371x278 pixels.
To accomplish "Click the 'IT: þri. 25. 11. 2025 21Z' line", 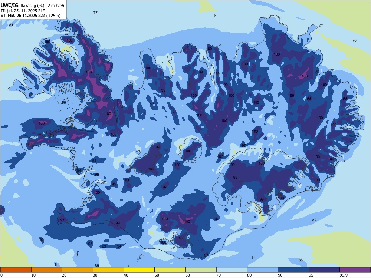I will (x=23, y=11).
